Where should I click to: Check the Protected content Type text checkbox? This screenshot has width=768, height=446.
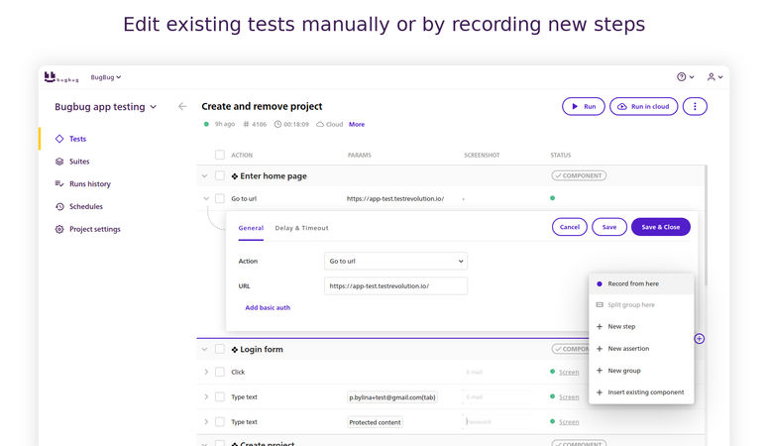(x=220, y=421)
